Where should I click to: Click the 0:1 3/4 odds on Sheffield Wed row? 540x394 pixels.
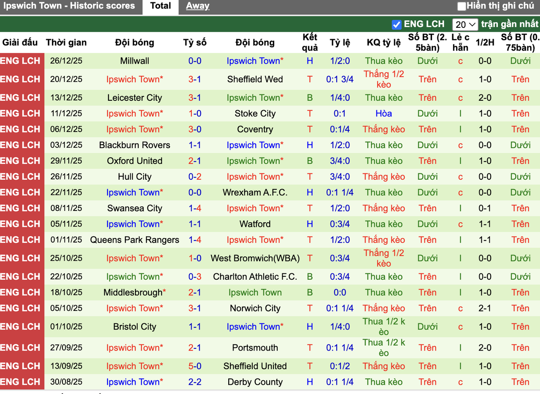(340, 79)
